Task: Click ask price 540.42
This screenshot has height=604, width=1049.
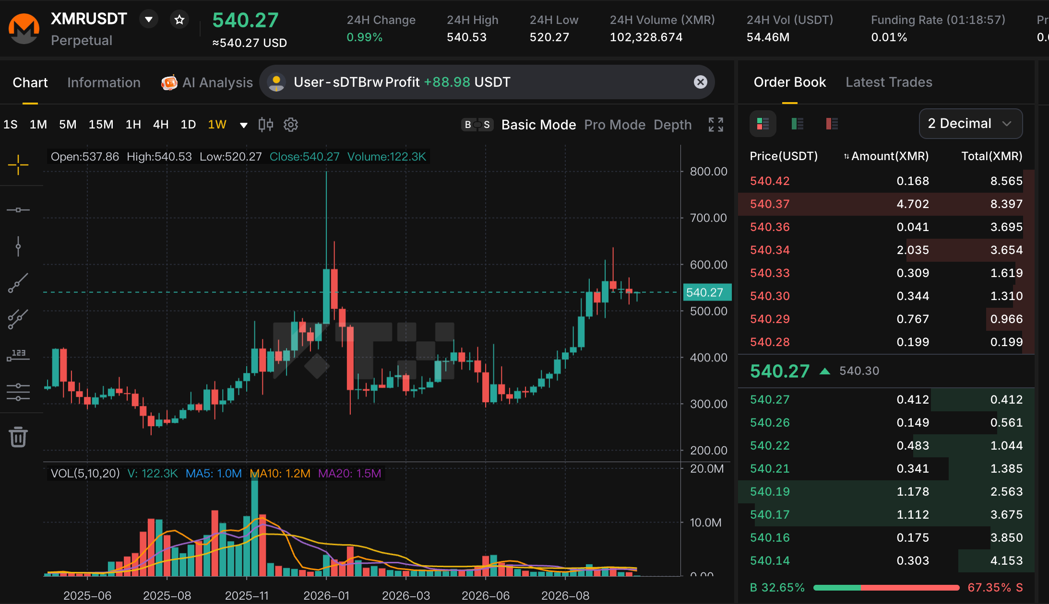Action: (x=770, y=181)
